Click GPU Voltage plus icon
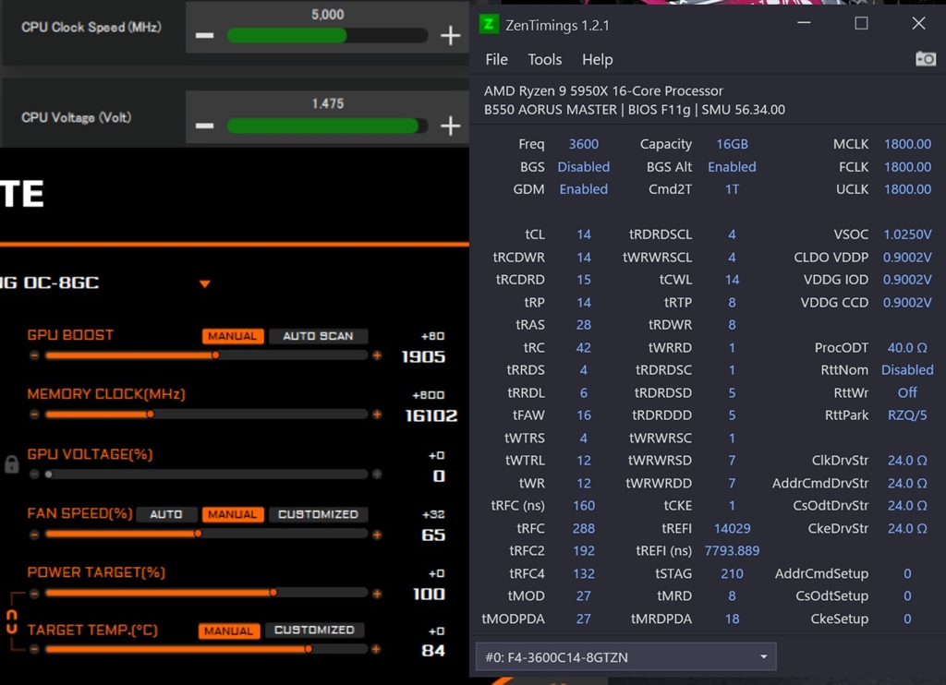Image resolution: width=946 pixels, height=685 pixels. [377, 475]
